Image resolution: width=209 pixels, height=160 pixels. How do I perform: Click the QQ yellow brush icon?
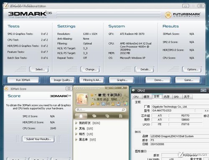[92, 104]
